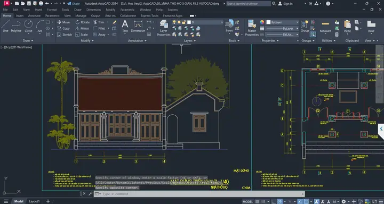Click the Text annotation tool
Viewport: 384px width, 204px height.
click(x=125, y=26)
